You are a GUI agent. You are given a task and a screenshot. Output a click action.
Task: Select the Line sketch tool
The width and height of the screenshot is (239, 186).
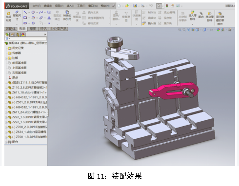[25, 12]
